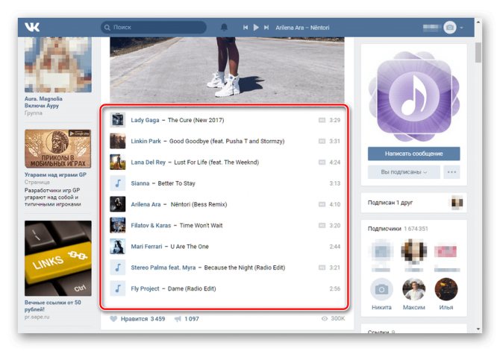Open subscriber Илья's profile
Screen dimensions: 500x351
(x=446, y=294)
